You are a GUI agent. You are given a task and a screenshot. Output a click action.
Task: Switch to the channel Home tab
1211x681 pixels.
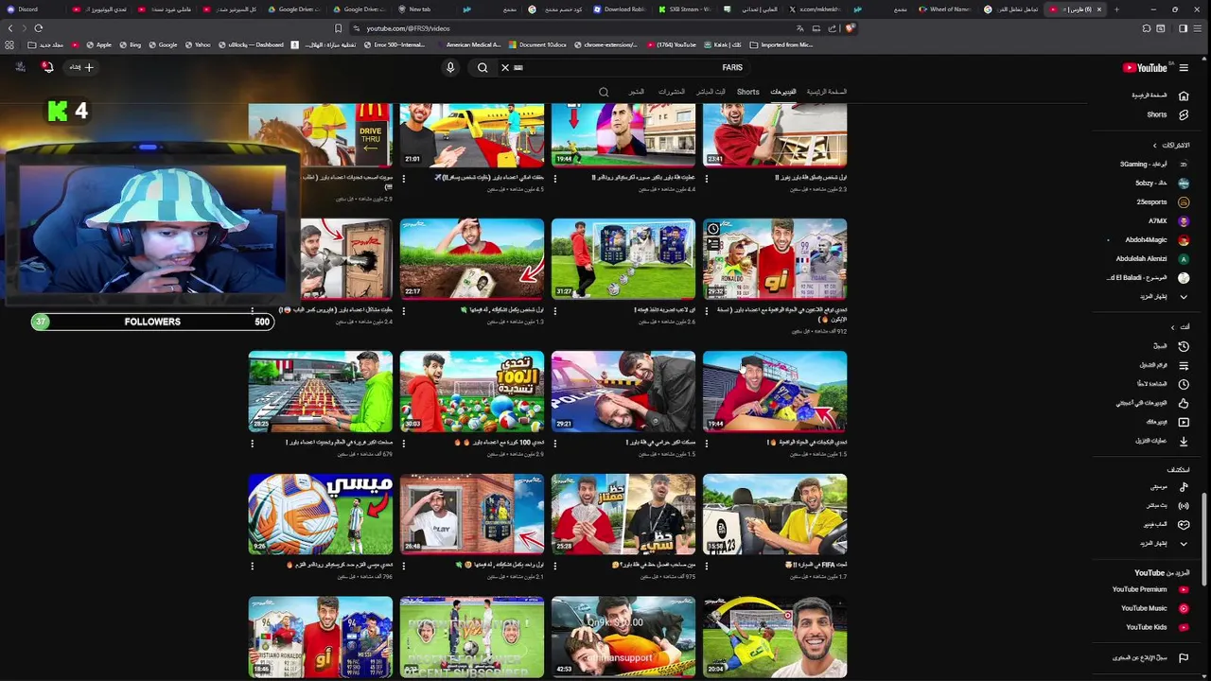tap(827, 92)
